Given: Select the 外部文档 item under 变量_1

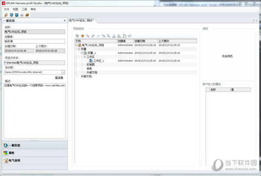Looking at the screenshot, I should click(x=92, y=72).
